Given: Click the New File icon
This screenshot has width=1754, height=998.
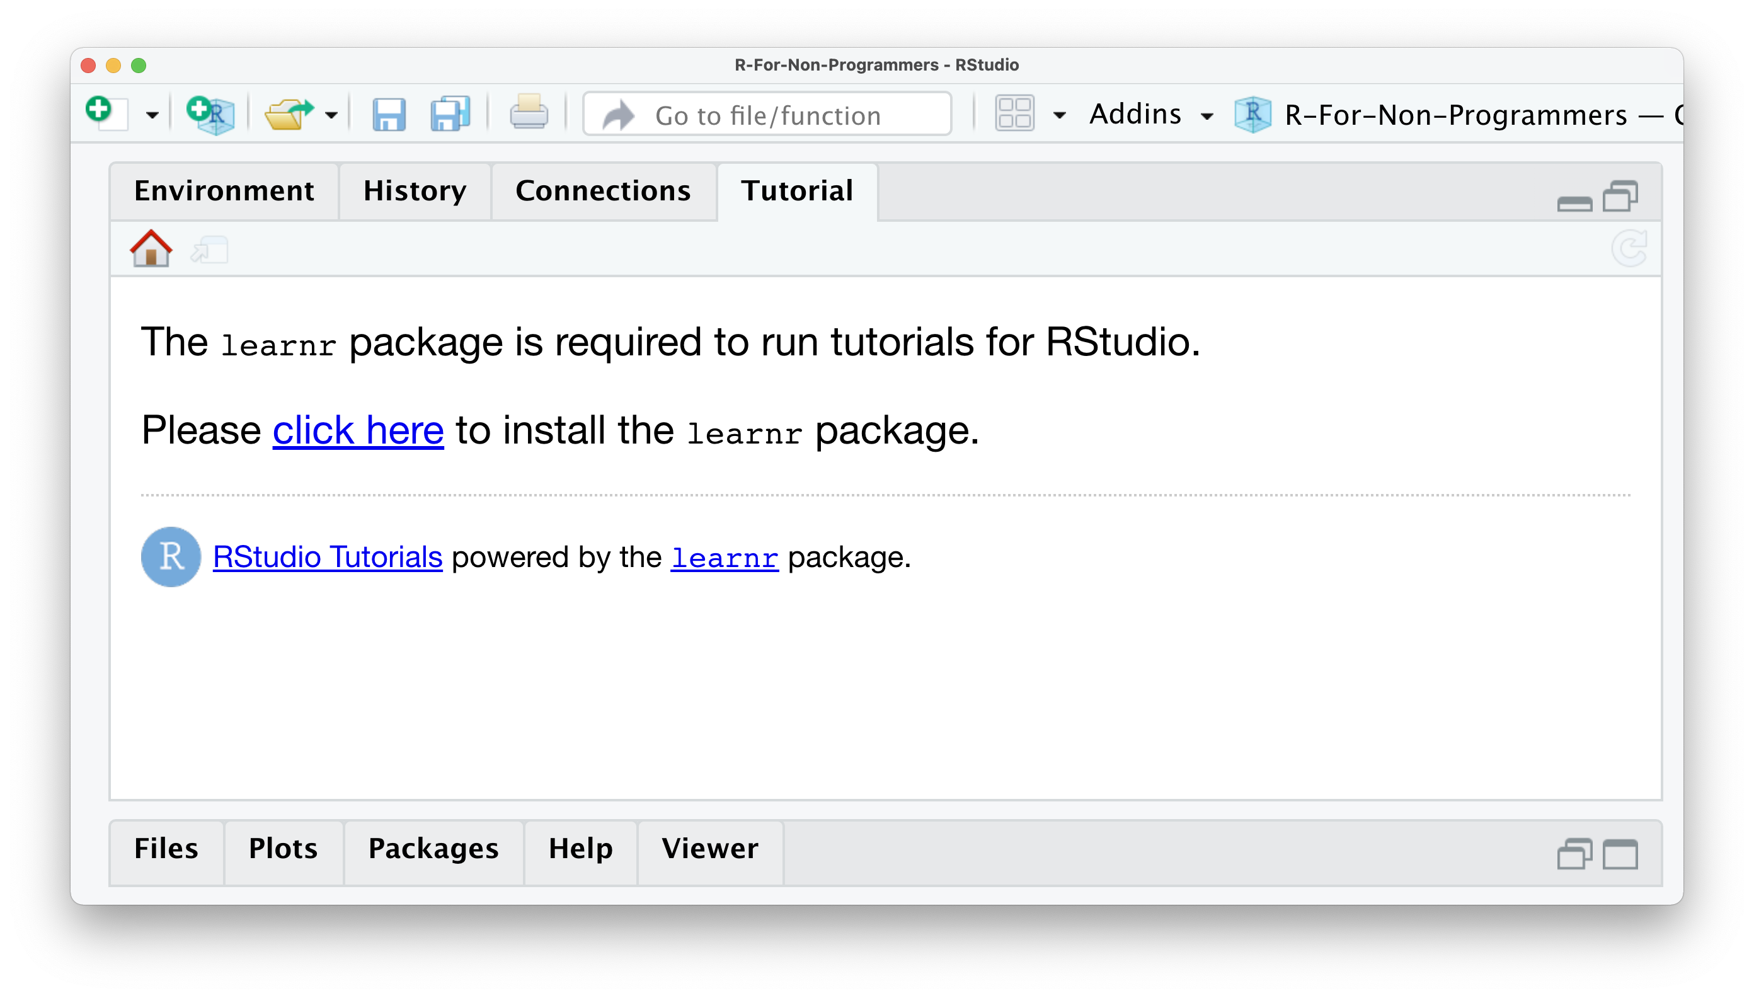Looking at the screenshot, I should tap(107, 113).
